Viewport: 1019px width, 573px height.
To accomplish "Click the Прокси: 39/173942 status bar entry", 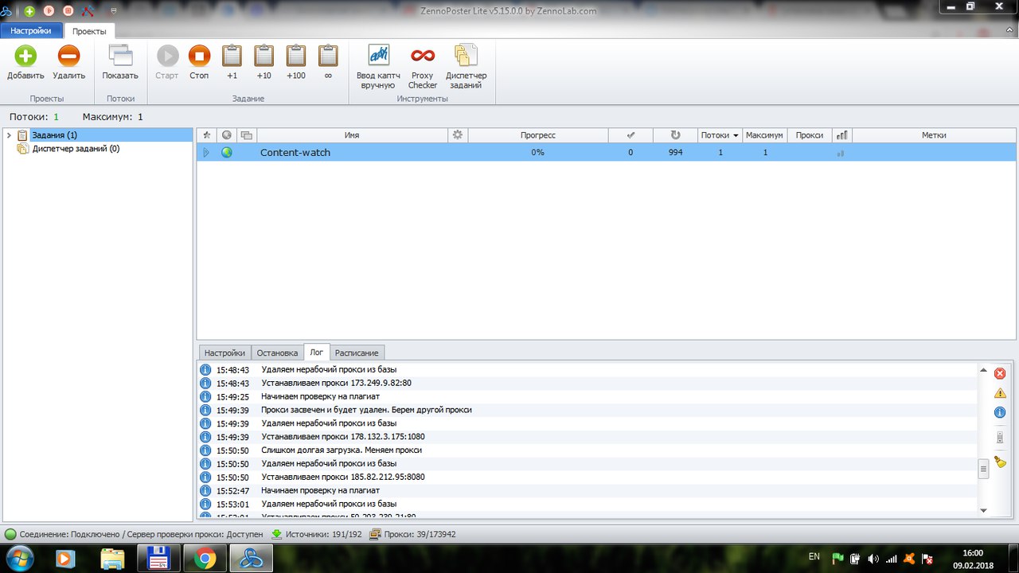I will point(412,535).
